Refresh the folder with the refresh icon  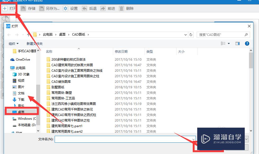191,35
